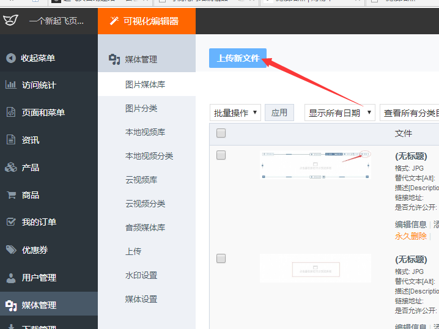This screenshot has width=439, height=329.
Task: Click the collapse menu arrow icon
Action: (11, 58)
